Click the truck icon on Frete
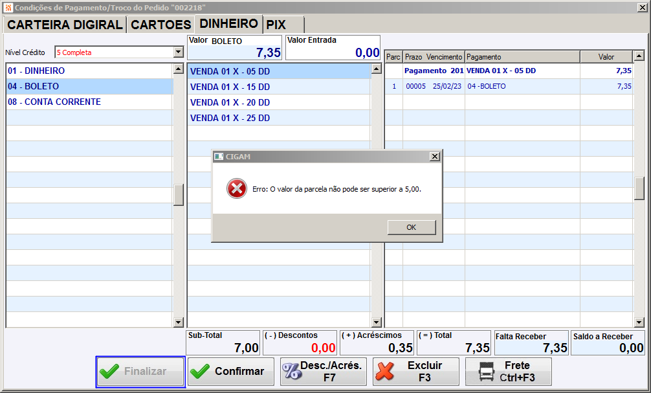 486,371
